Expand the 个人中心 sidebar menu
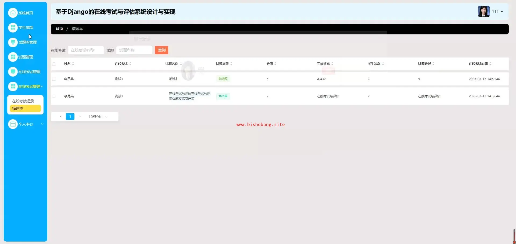 (26, 124)
